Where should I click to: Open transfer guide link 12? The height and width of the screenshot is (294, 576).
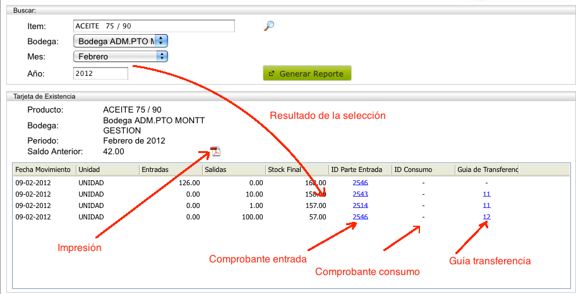(487, 217)
